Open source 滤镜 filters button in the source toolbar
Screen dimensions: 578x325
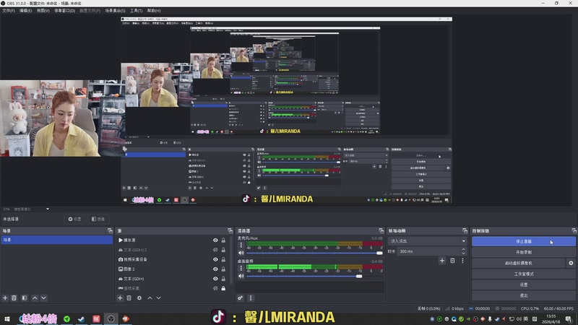(x=98, y=219)
